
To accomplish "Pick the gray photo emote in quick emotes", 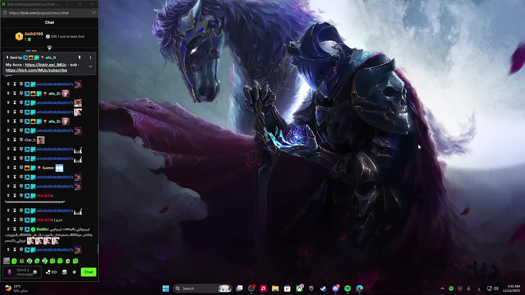I will point(7,261).
